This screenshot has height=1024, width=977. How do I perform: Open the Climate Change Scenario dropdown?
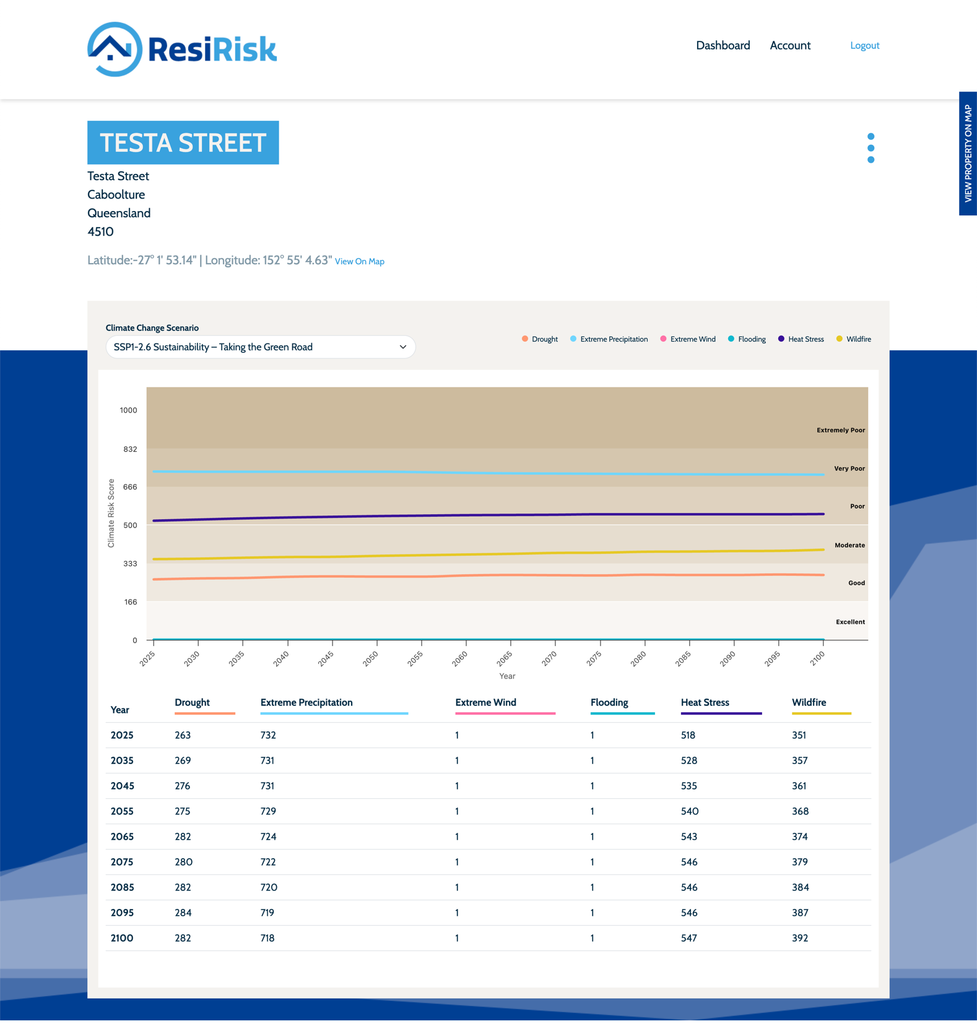pos(260,347)
